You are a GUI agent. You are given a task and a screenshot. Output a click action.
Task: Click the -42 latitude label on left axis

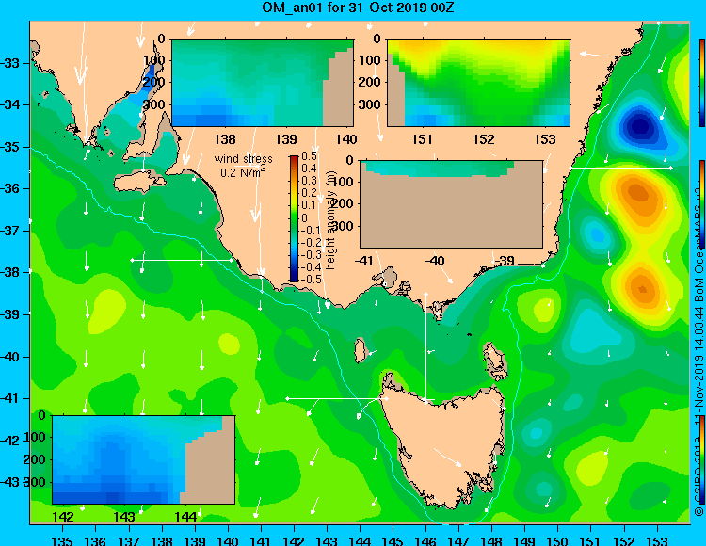click(x=9, y=441)
